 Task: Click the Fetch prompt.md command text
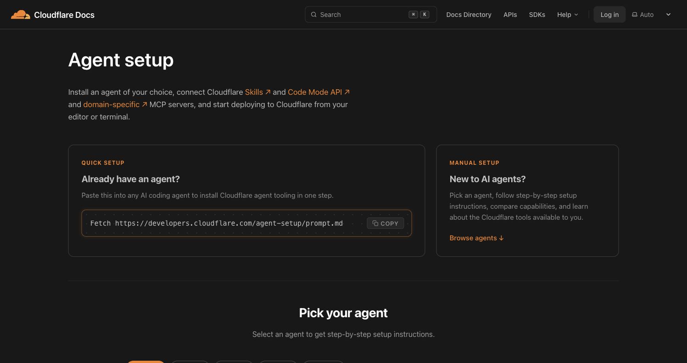pyautogui.click(x=216, y=223)
